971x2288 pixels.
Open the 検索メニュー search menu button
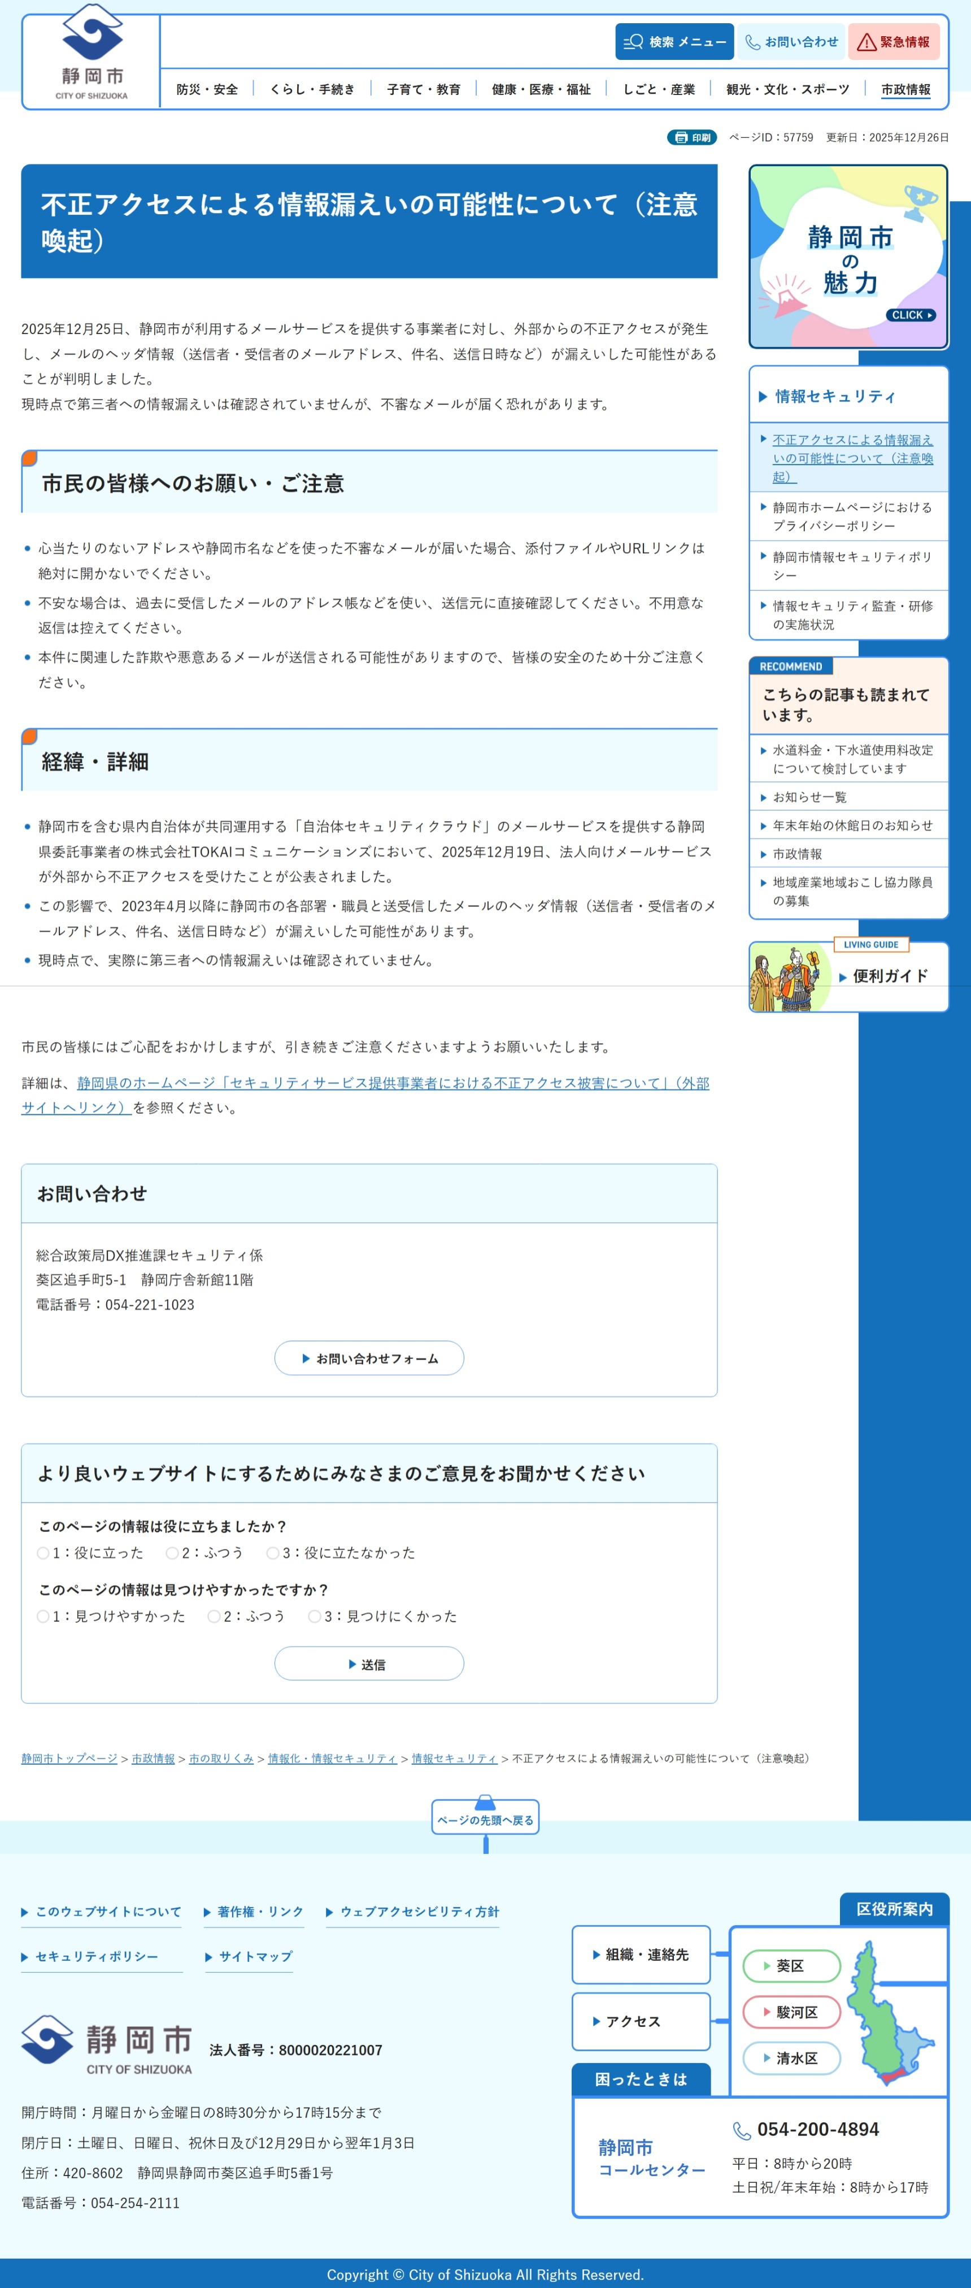point(674,42)
